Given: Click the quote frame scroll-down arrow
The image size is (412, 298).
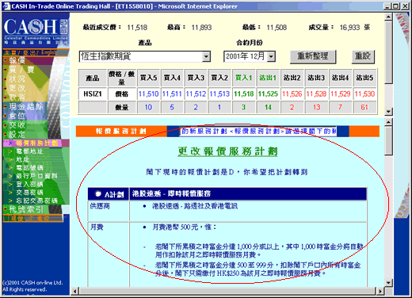Looking at the screenshot, I should click(x=388, y=112).
